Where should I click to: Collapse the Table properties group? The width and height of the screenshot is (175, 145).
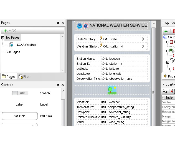[163, 97]
